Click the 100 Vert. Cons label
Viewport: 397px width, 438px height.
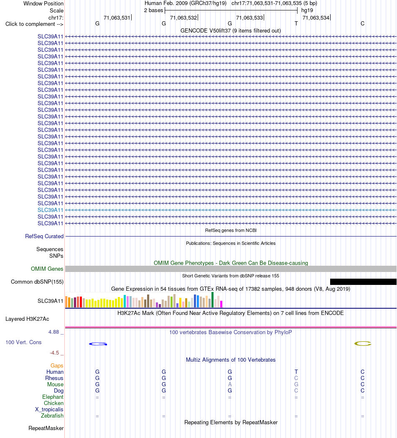point(23,342)
